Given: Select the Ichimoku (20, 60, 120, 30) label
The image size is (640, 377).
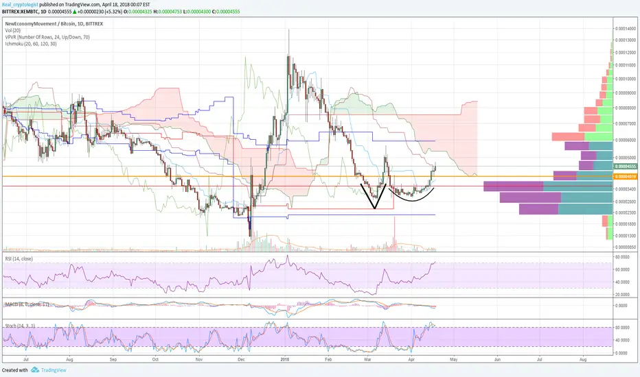Looking at the screenshot, I should (31, 44).
